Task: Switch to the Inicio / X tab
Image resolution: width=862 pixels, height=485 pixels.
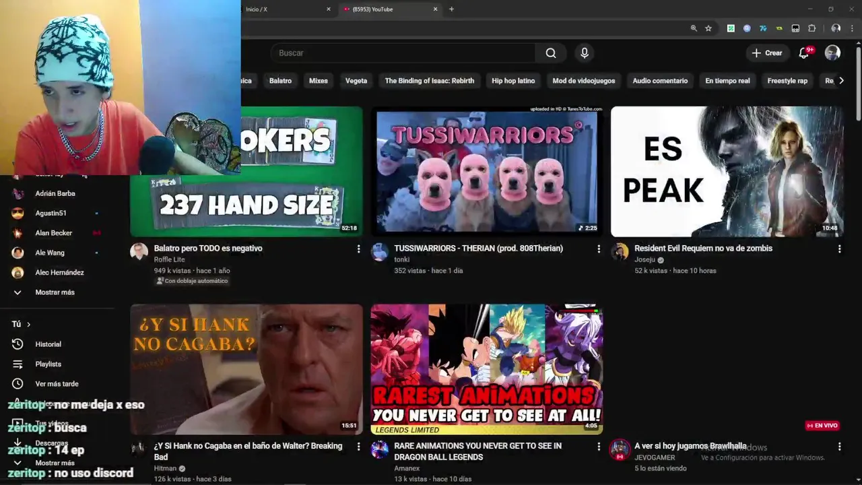Action: tap(283, 9)
